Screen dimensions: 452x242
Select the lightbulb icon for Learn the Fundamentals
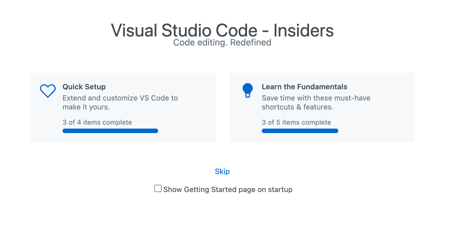(x=248, y=89)
